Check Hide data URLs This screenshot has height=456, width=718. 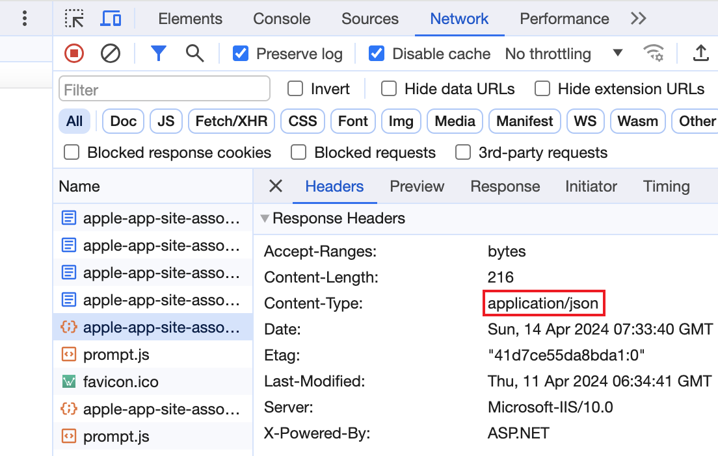click(389, 88)
